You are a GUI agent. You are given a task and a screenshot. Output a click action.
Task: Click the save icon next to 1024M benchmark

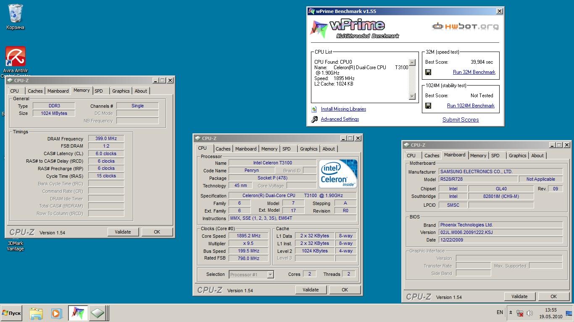(x=428, y=106)
